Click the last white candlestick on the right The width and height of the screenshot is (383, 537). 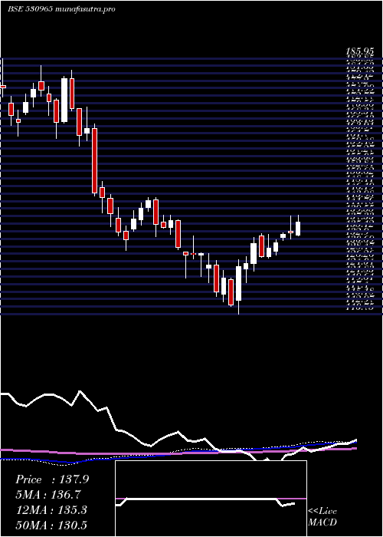tap(298, 229)
